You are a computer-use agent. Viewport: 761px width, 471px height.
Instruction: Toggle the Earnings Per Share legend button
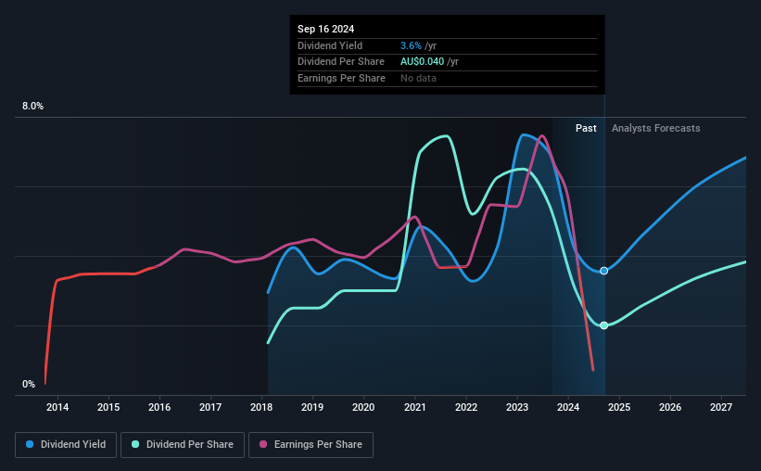pyautogui.click(x=311, y=445)
